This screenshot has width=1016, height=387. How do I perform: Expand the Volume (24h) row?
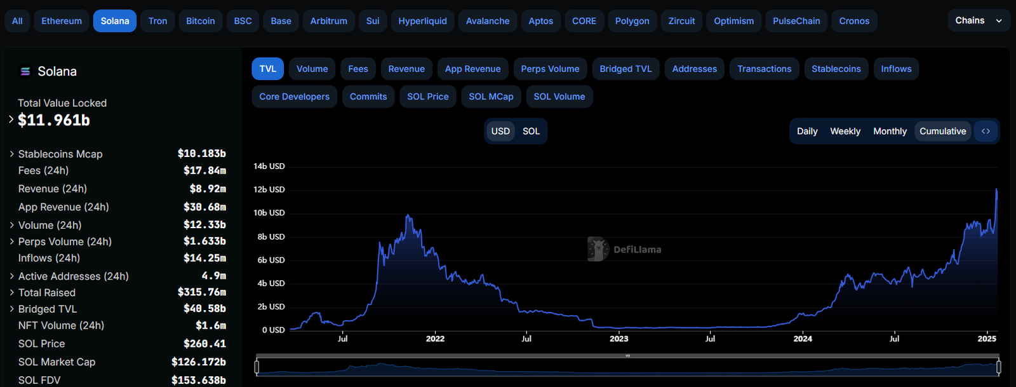[x=11, y=225]
